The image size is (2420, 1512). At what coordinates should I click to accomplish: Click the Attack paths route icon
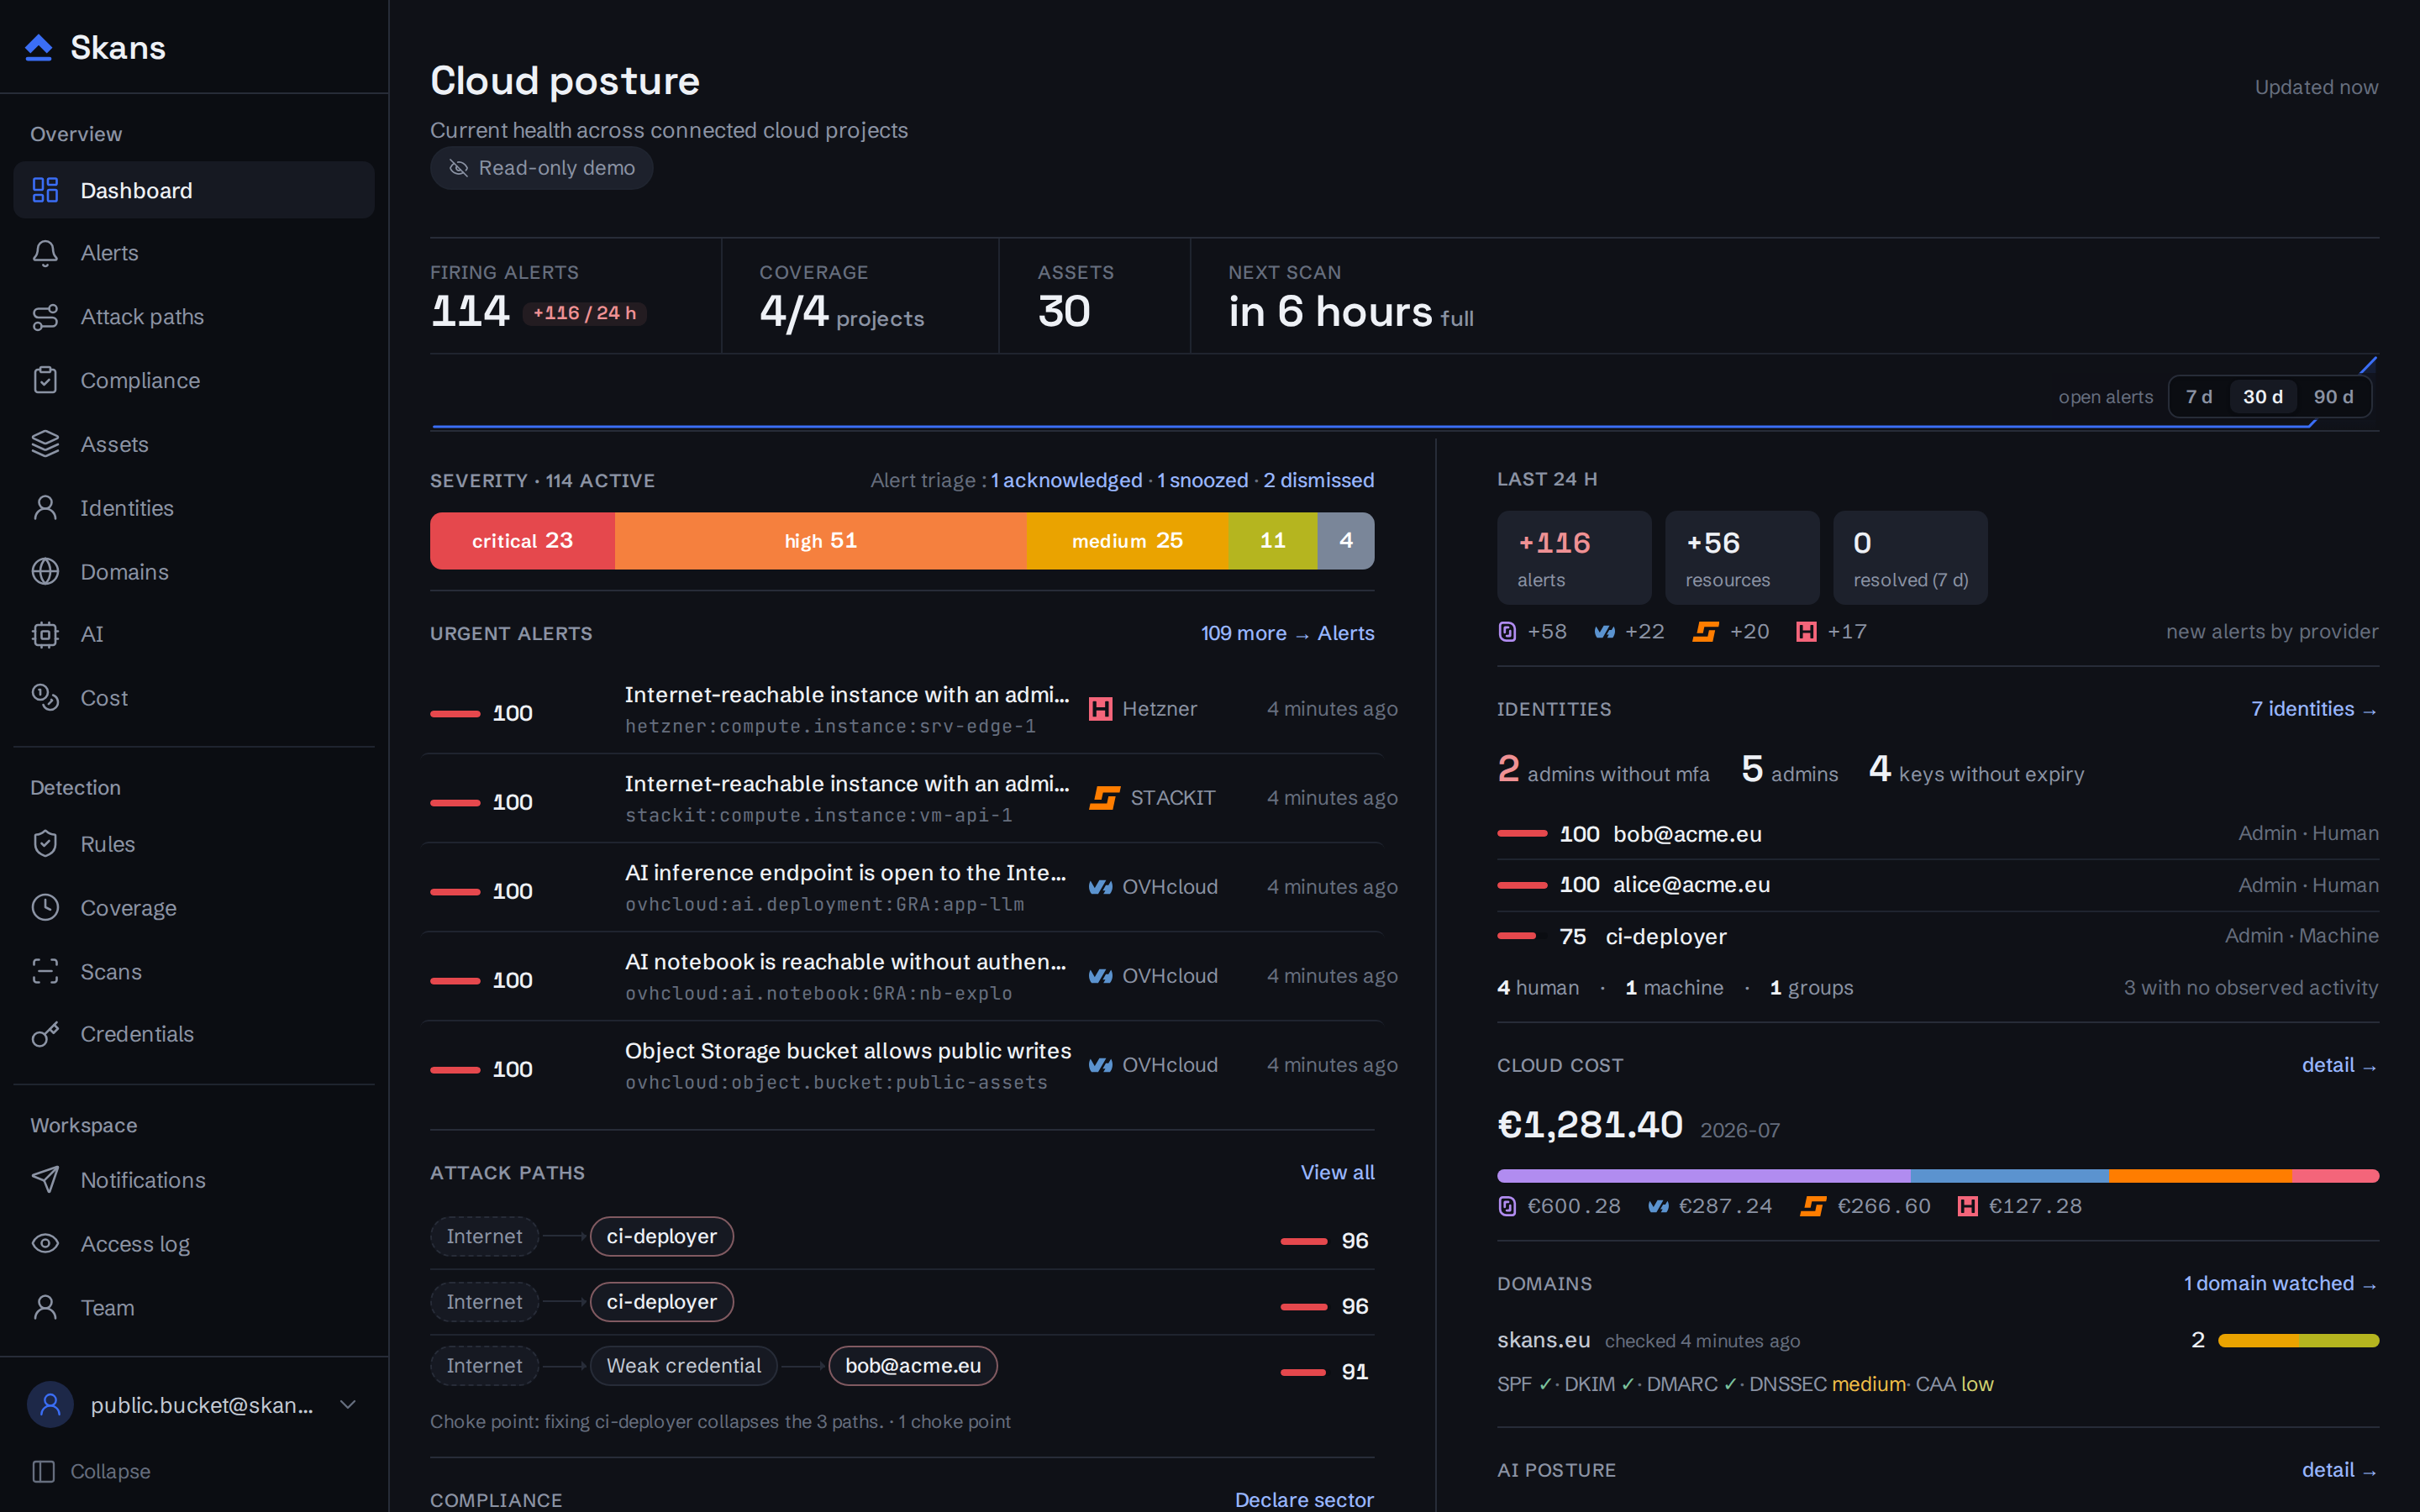click(45, 317)
